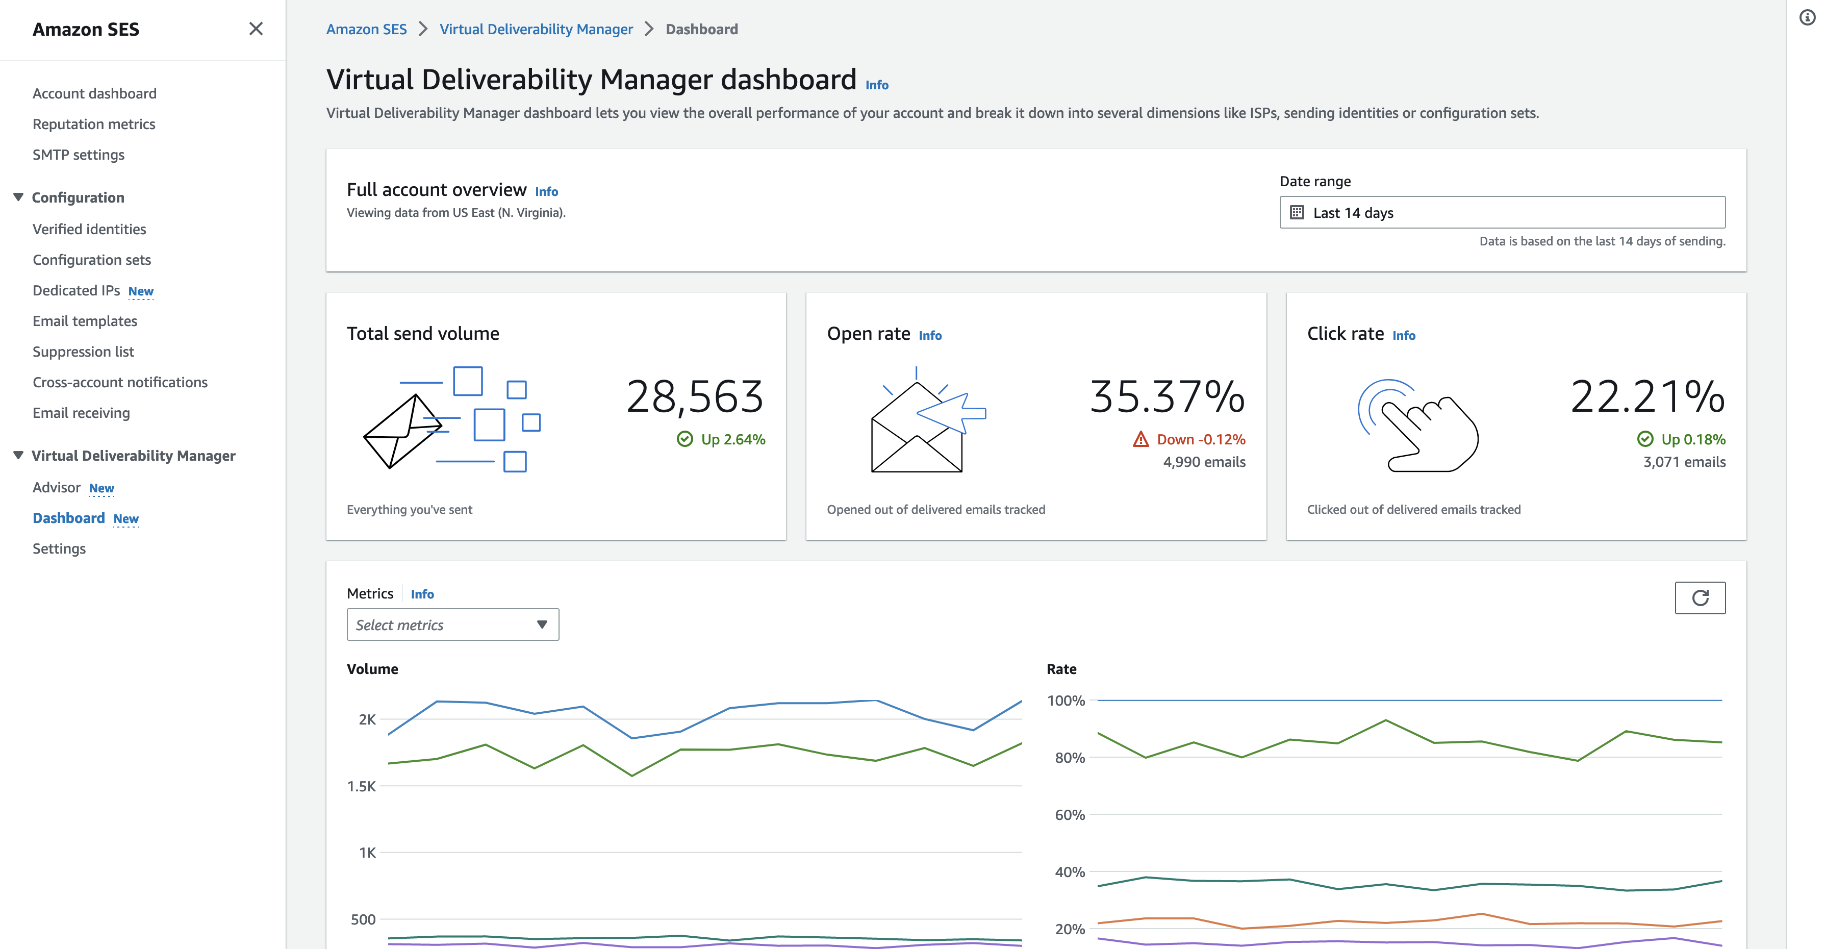
Task: Click the refresh icon on metrics chart
Action: pyautogui.click(x=1701, y=596)
